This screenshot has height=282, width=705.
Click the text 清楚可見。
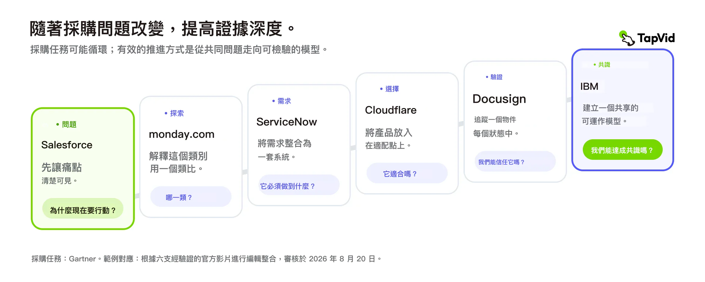[x=59, y=181]
